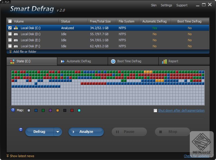This screenshot has height=160, width=216.
Task: Enable Shut down after defragmentation checkbox
Action: (155, 110)
